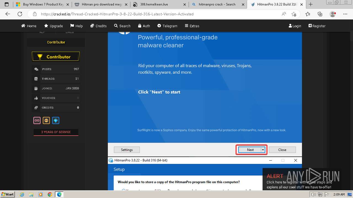The width and height of the screenshot is (353, 198).
Task: Switch to the 308.hemelkeen.live tab
Action: click(159, 4)
